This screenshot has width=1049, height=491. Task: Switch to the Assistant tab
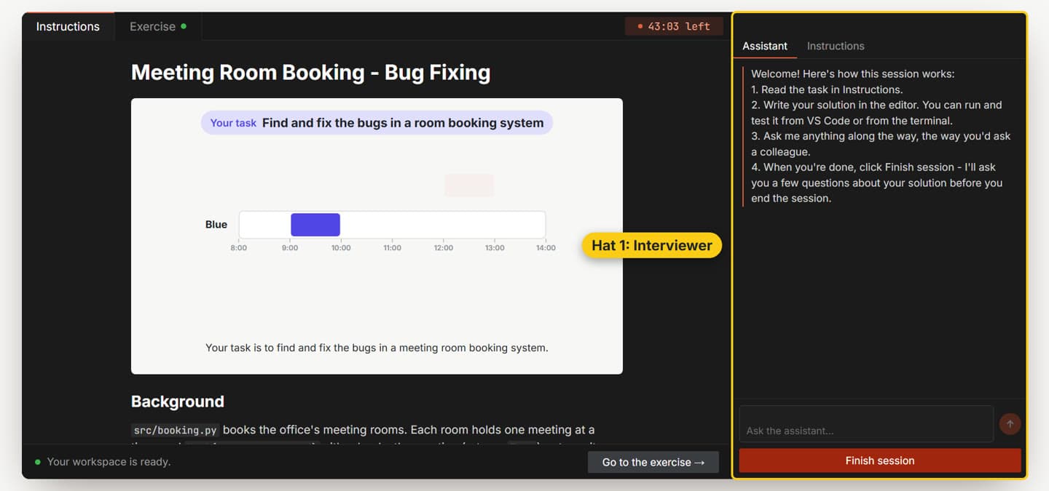tap(765, 46)
